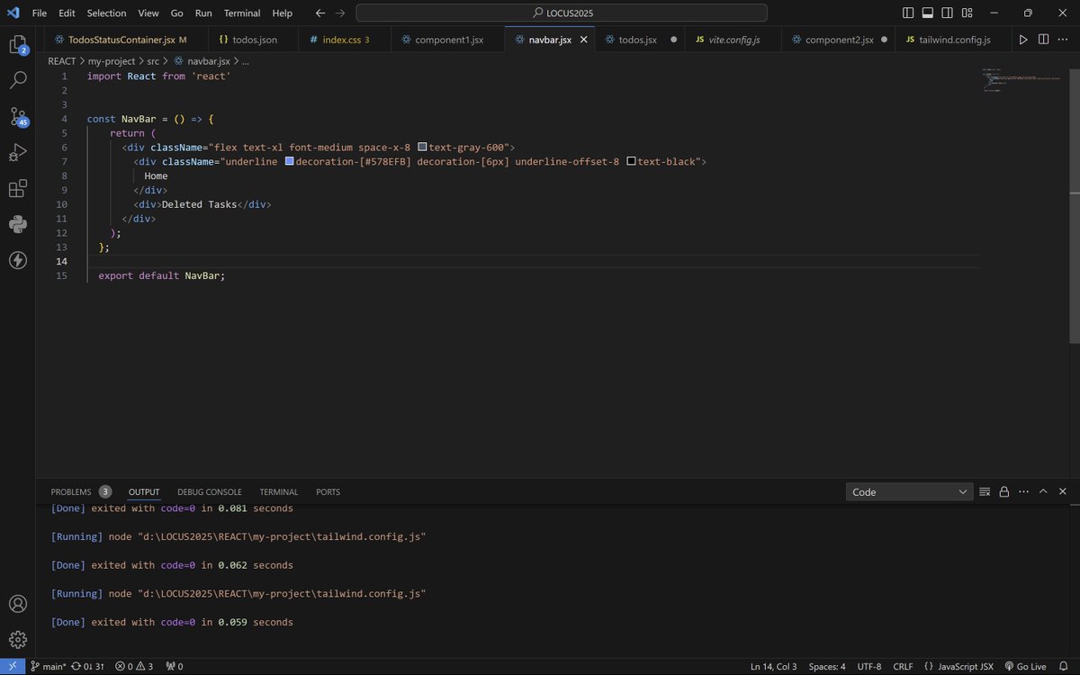Open the Manage gear icon
This screenshot has width=1080, height=675.
point(17,639)
